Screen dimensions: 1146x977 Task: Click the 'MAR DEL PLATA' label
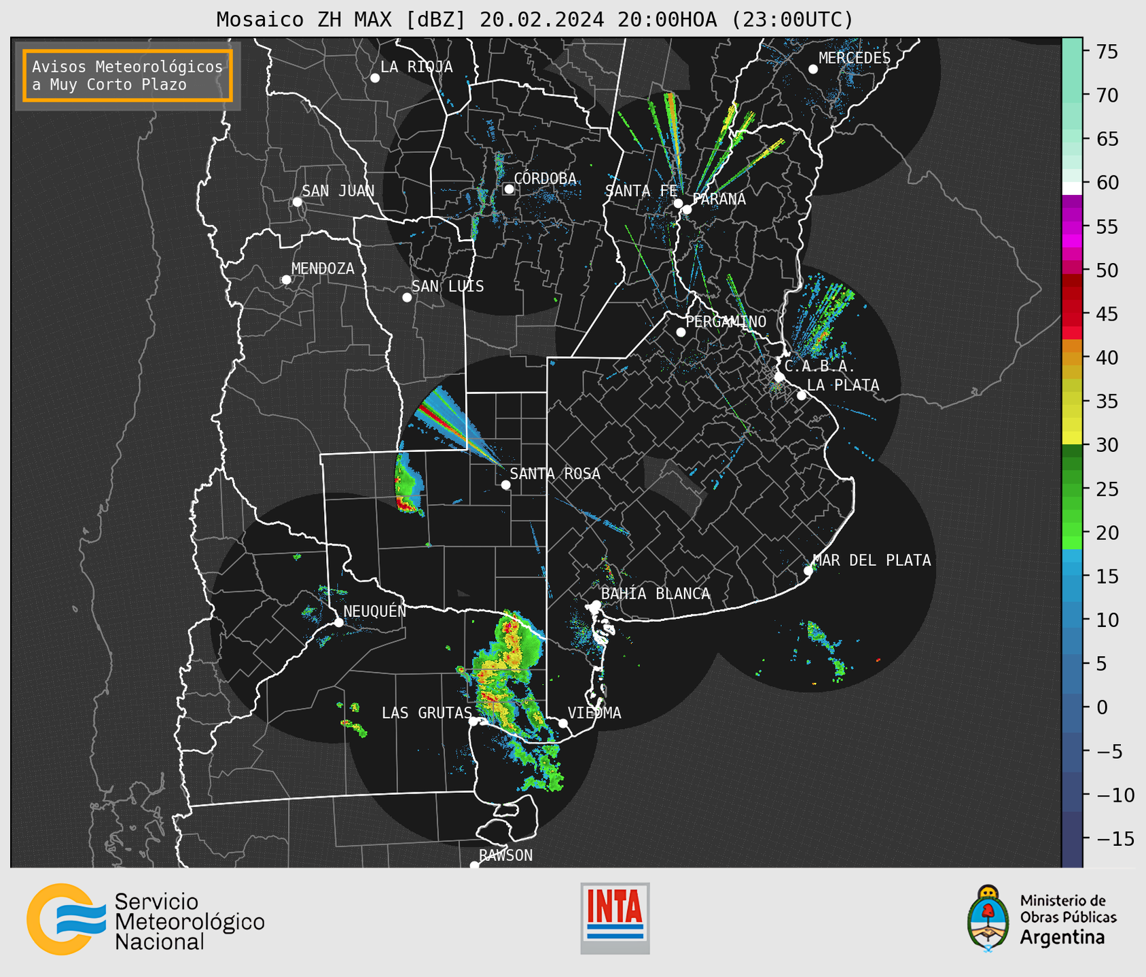pos(872,561)
